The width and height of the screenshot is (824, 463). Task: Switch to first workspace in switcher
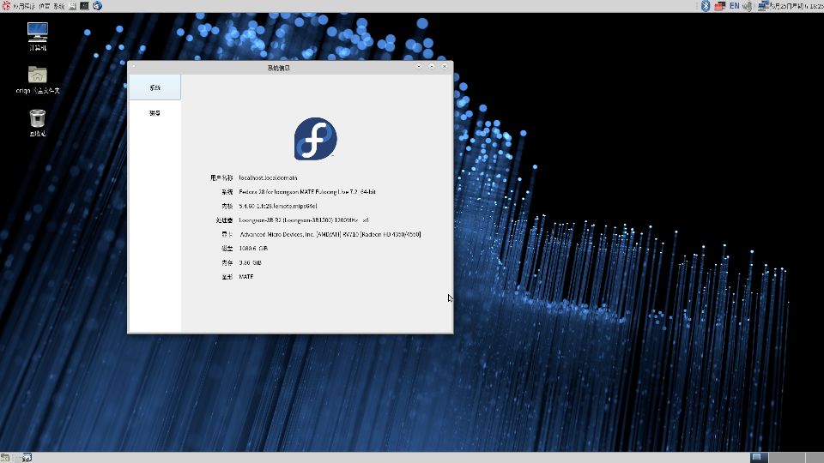[x=759, y=458]
